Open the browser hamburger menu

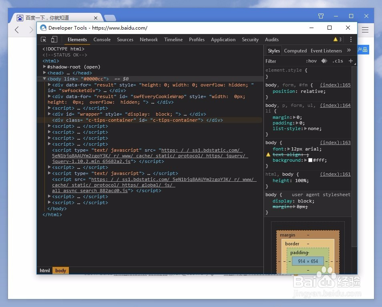point(365,30)
